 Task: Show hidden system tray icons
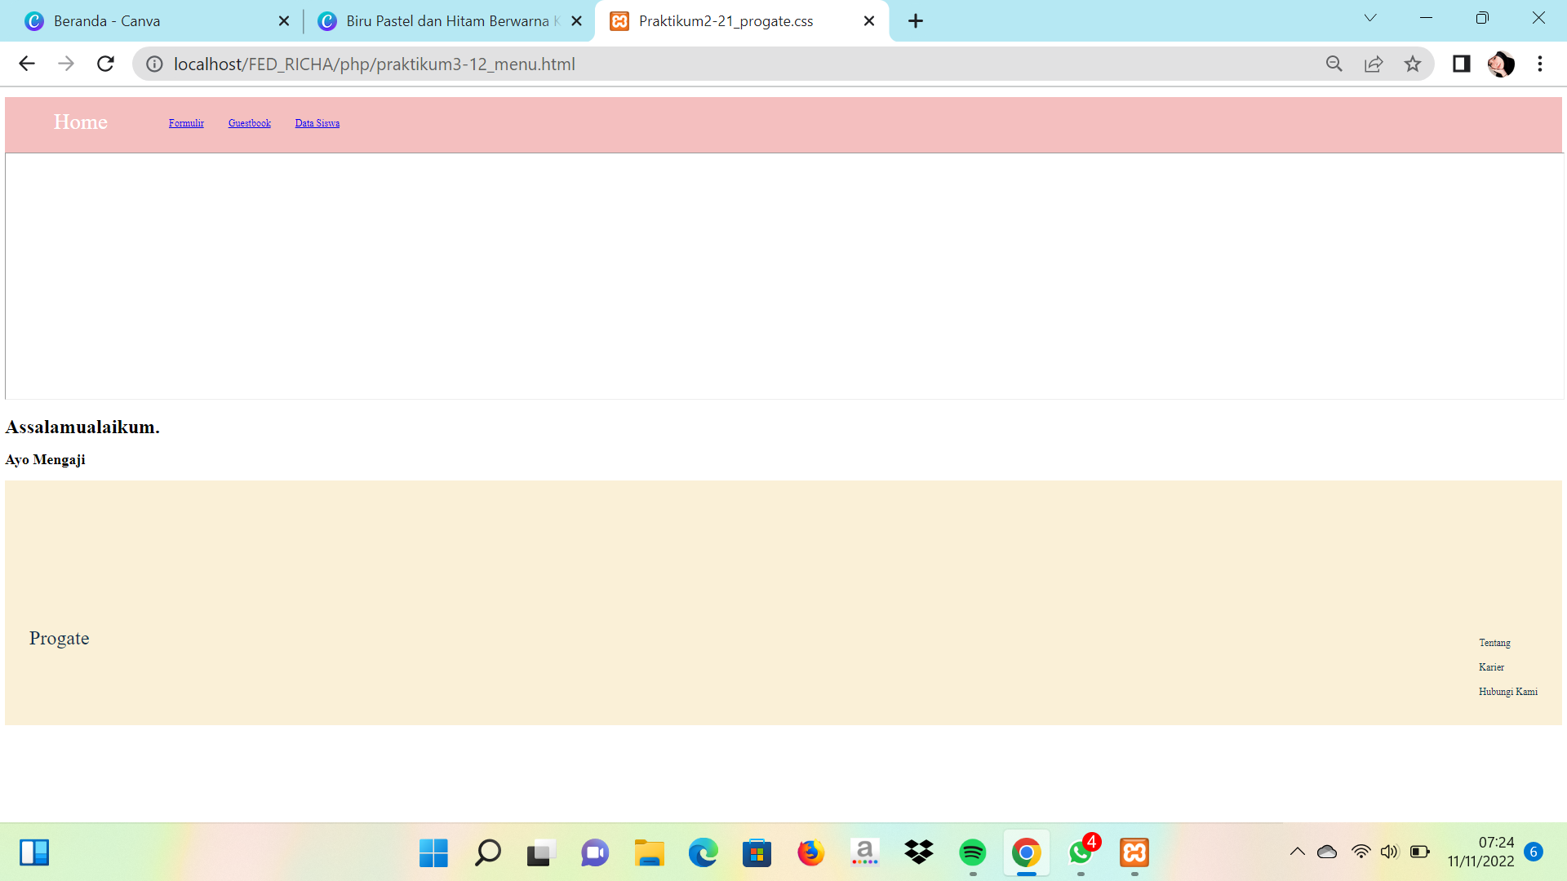[x=1297, y=852]
